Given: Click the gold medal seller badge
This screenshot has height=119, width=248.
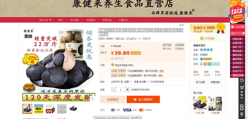Looking at the screenshot, I should [221, 28].
